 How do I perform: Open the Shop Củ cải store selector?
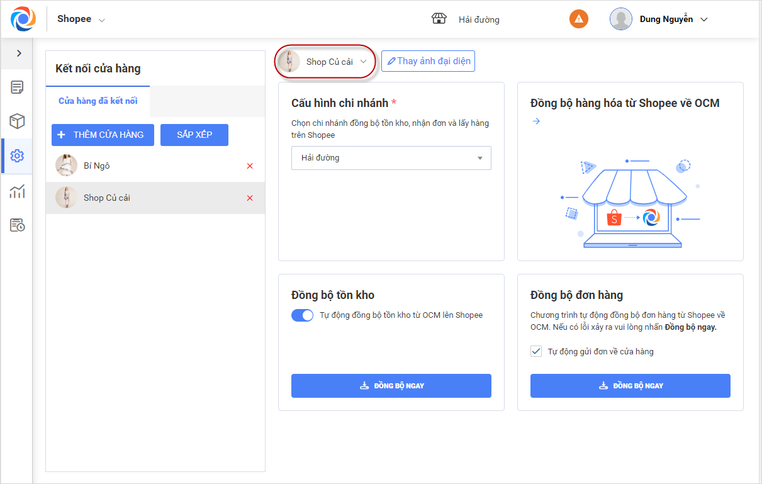[327, 62]
